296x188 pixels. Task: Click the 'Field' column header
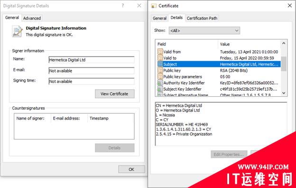[x=187, y=44]
